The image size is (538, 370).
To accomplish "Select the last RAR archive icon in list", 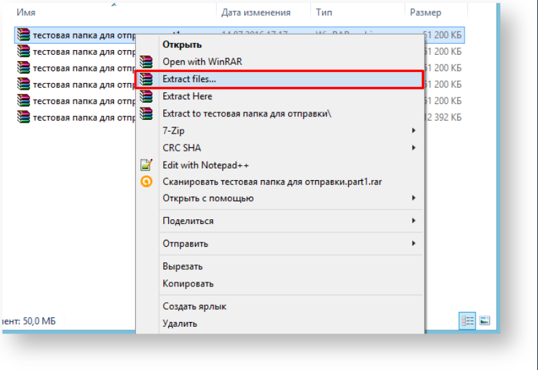I will pos(23,117).
